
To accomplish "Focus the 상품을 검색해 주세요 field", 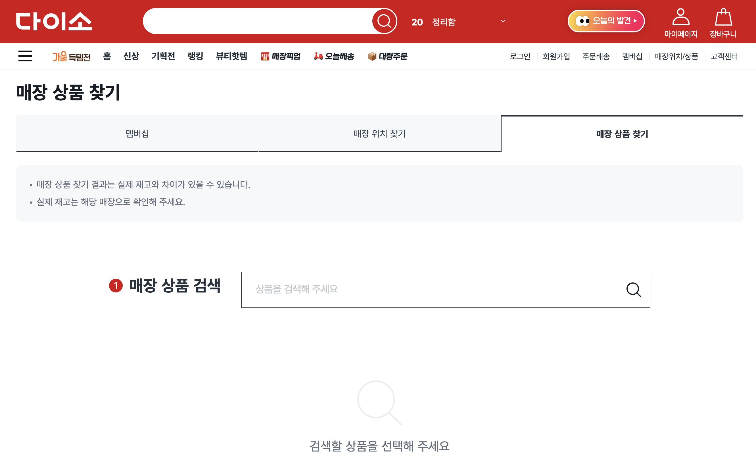I will pyautogui.click(x=431, y=289).
